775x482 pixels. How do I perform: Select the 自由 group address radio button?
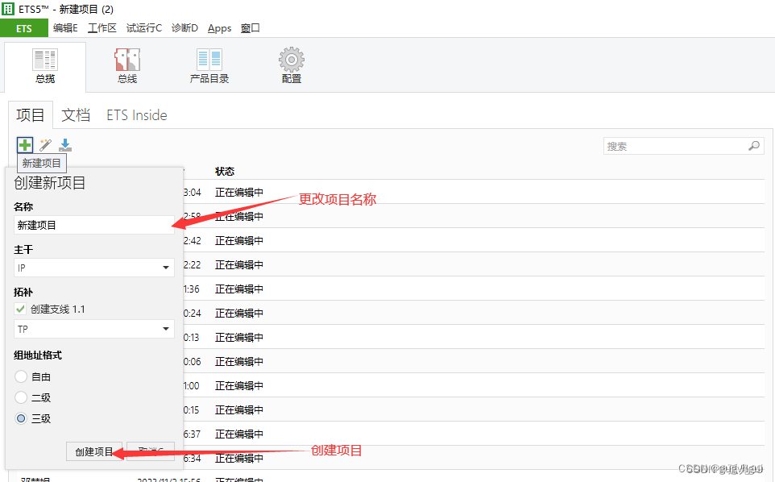pyautogui.click(x=21, y=376)
